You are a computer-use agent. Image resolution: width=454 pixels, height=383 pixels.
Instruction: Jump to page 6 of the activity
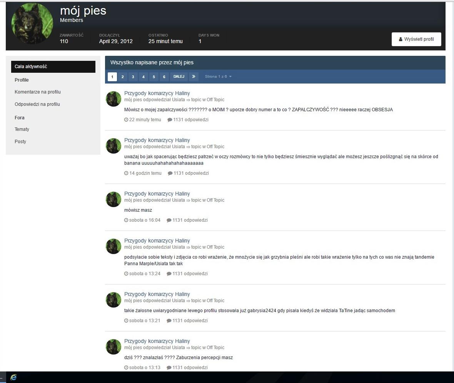(x=164, y=77)
